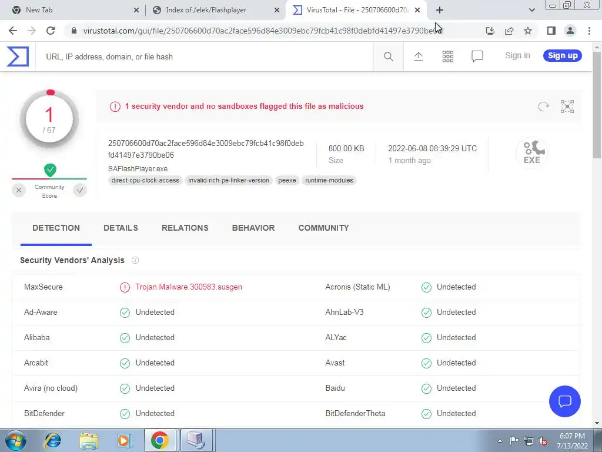Screen dimensions: 602x452
Task: Focus the URL, IP address search field
Action: click(x=205, y=56)
